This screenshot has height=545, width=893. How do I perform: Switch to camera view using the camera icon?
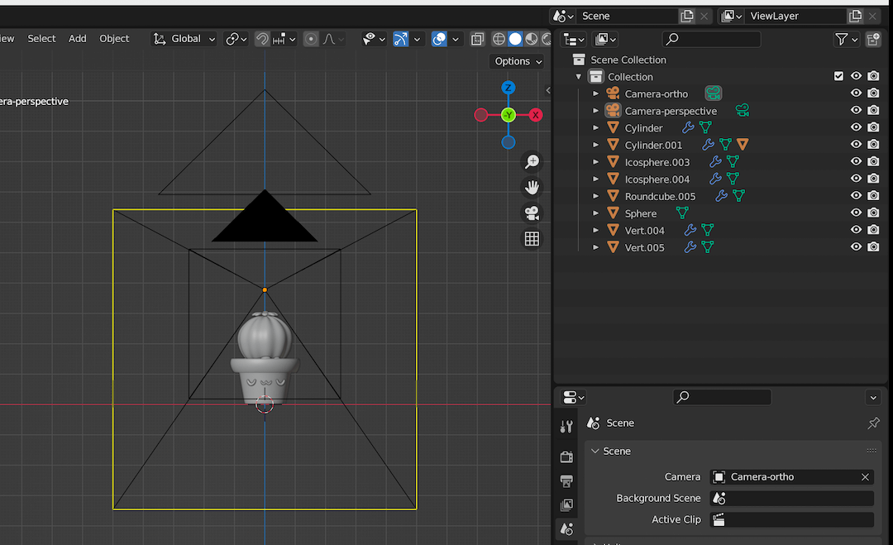click(x=532, y=213)
